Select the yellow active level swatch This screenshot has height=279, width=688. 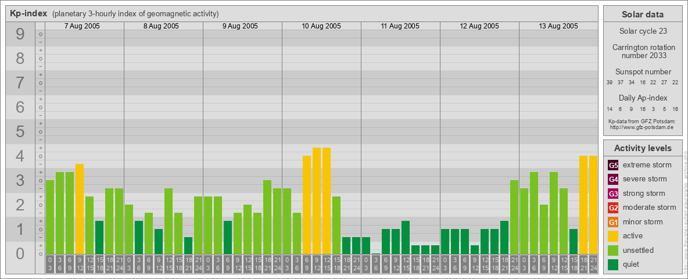coord(613,236)
